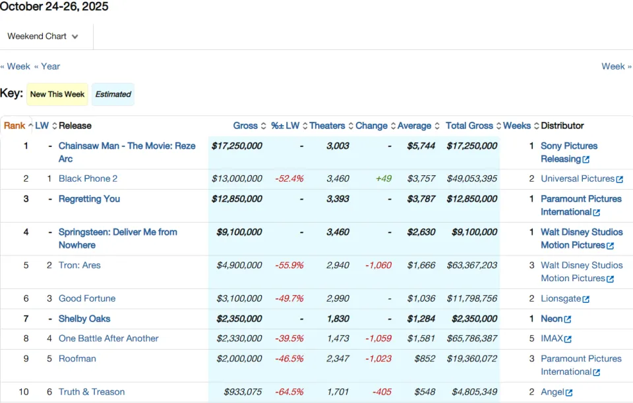Select the +49 theater change value
633x403 pixels.
pyautogui.click(x=384, y=178)
